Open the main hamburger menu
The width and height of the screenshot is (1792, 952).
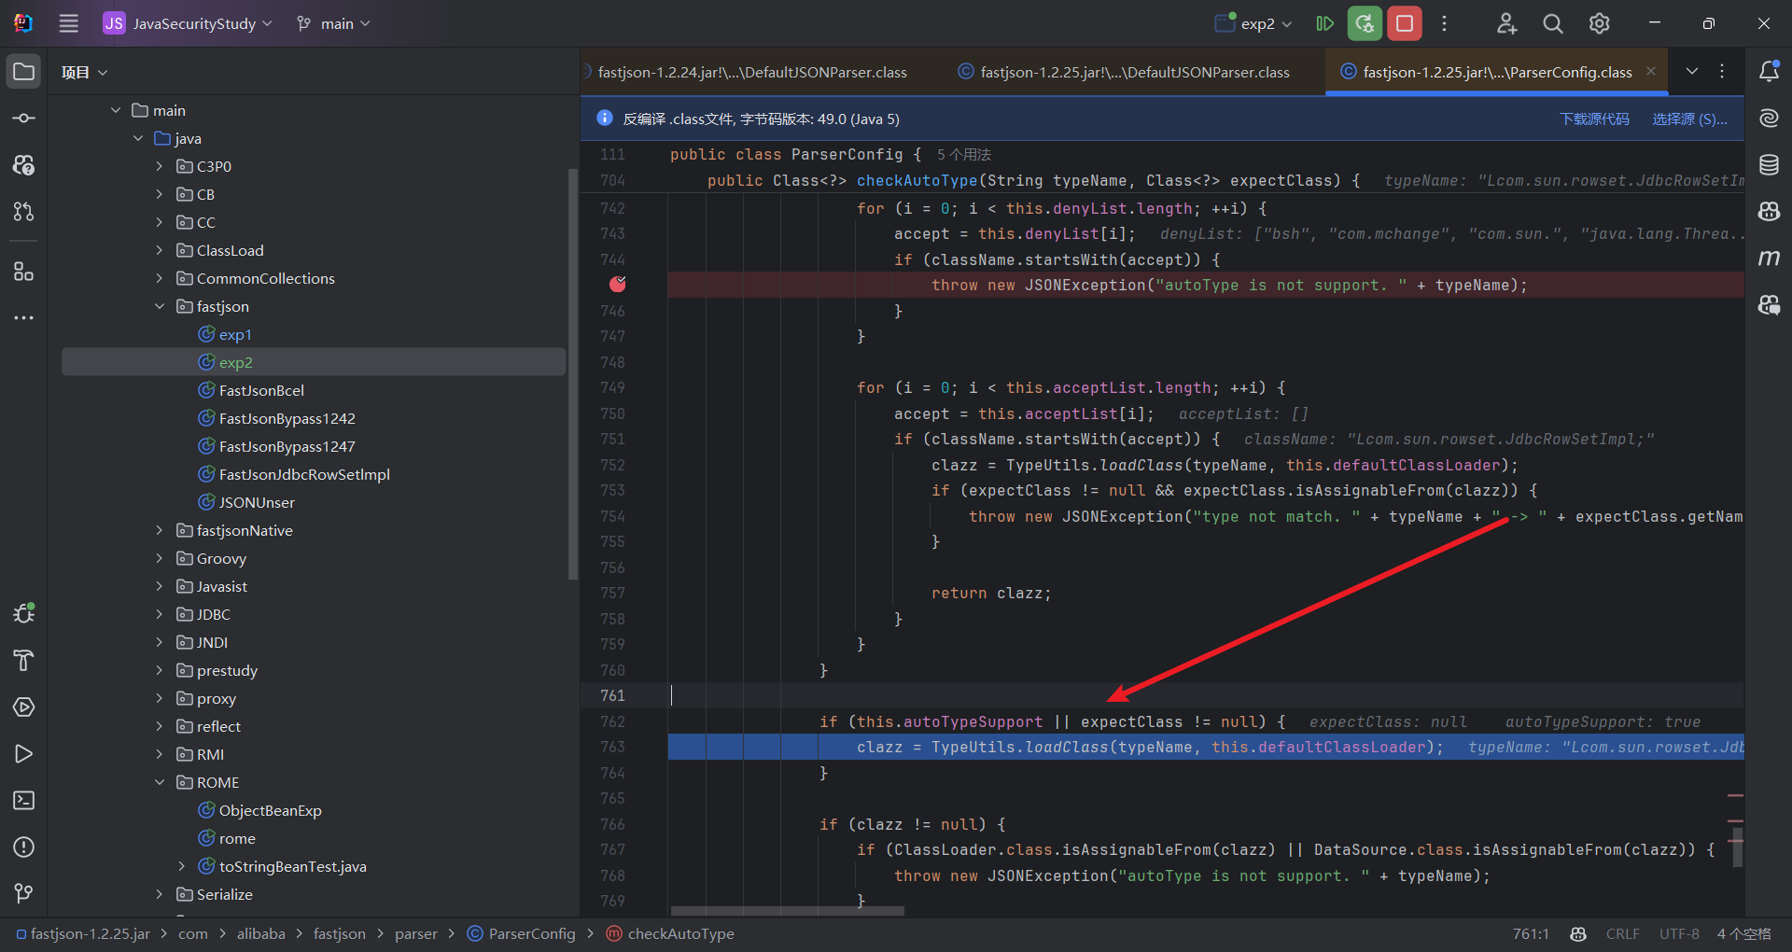(x=68, y=23)
